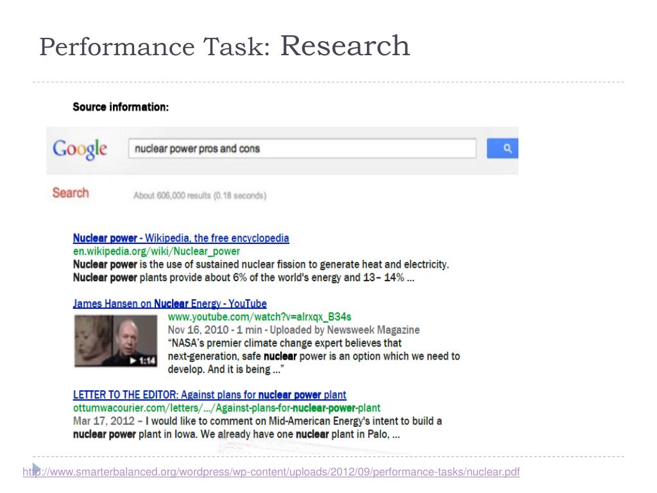Click 'Nov 16, 2010 - 1 min' upload info
Image resolution: width=657 pixels, height=493 pixels.
[294, 330]
